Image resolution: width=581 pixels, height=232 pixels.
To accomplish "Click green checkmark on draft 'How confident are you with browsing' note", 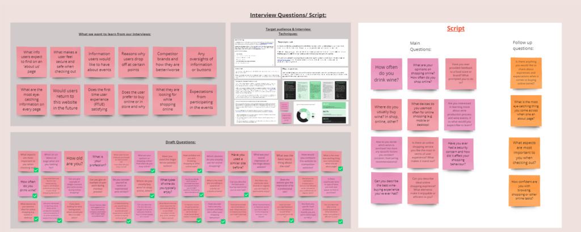I will [x=200, y=171].
